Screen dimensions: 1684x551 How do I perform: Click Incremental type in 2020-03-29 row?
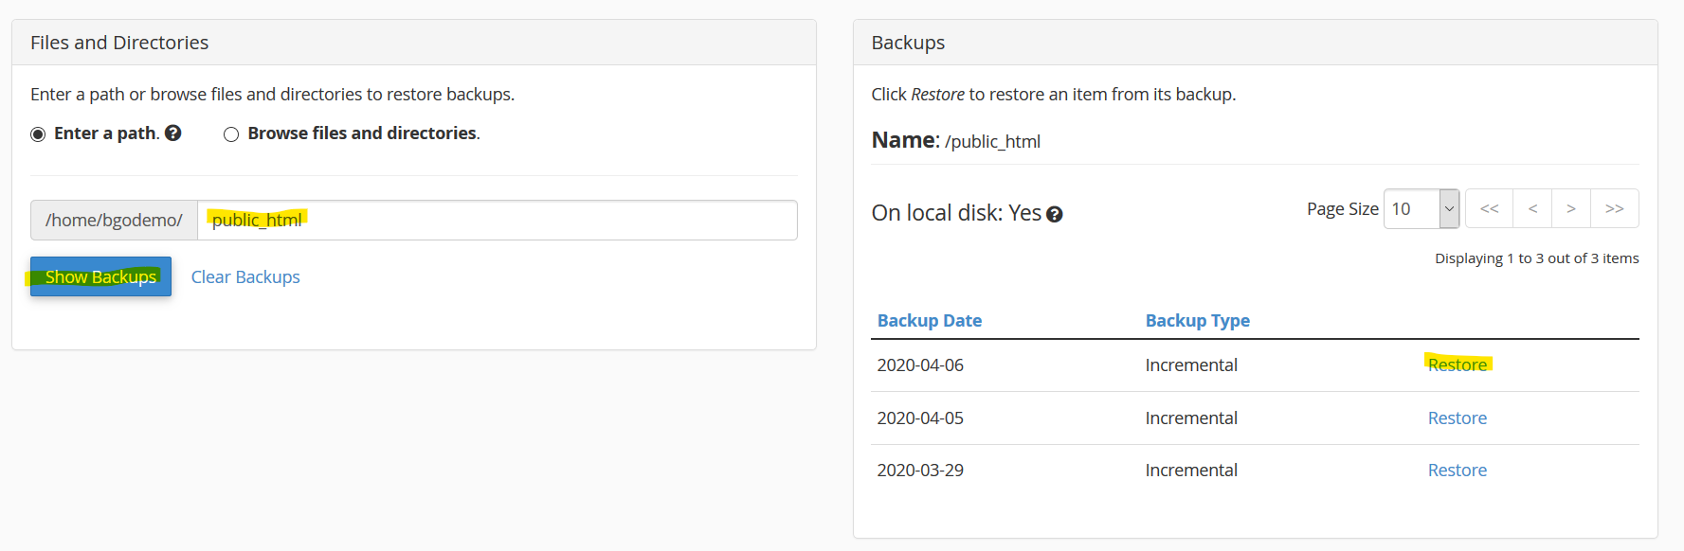[1191, 470]
